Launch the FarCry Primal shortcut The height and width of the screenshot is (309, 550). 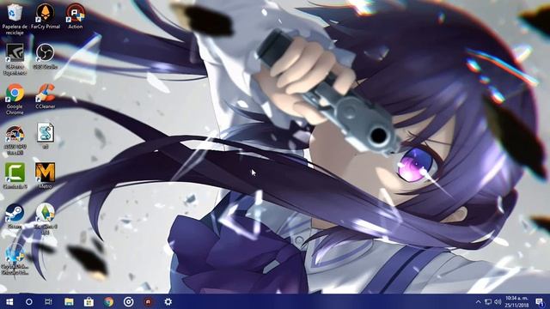(x=46, y=16)
